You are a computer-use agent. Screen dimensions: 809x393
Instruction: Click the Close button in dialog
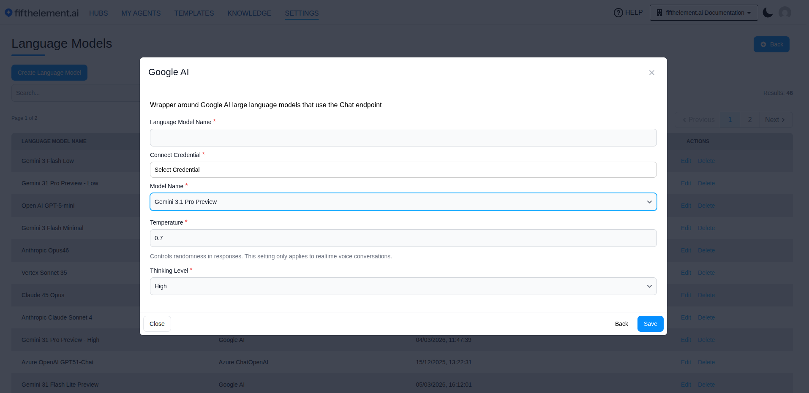pyautogui.click(x=157, y=324)
